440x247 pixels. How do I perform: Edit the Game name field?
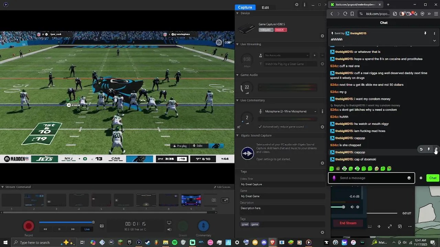click(x=283, y=196)
